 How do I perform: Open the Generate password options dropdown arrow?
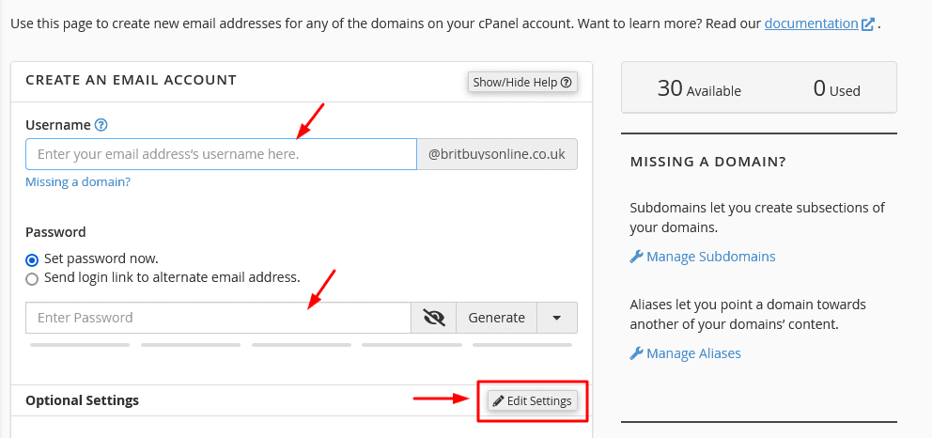tap(557, 318)
